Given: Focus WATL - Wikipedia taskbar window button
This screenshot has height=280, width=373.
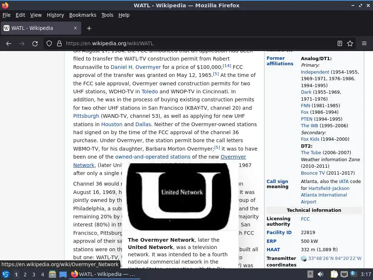Looking at the screenshot, I should 105,274.
